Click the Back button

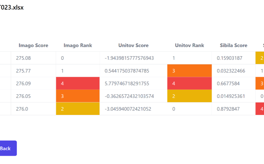click(8, 148)
